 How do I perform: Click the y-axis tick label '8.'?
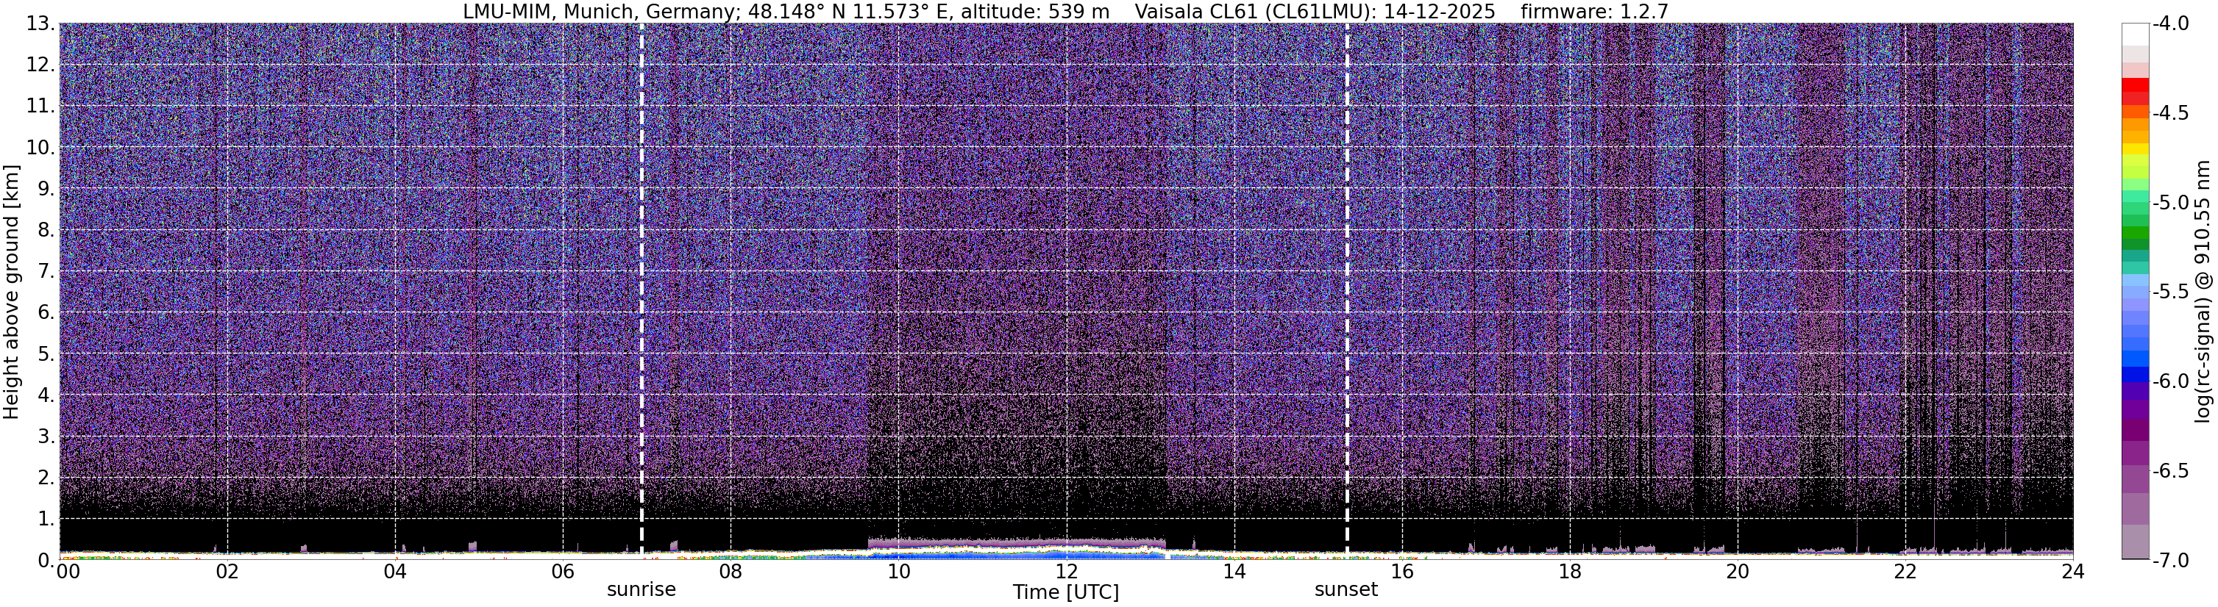click(x=46, y=231)
